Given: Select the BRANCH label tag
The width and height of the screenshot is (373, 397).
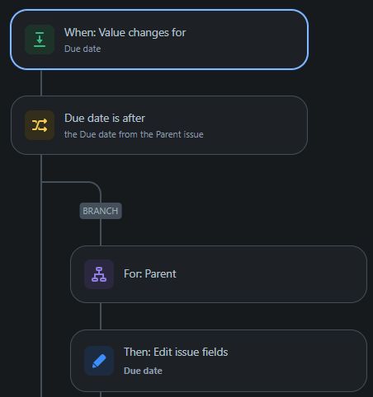Looking at the screenshot, I should click(101, 211).
